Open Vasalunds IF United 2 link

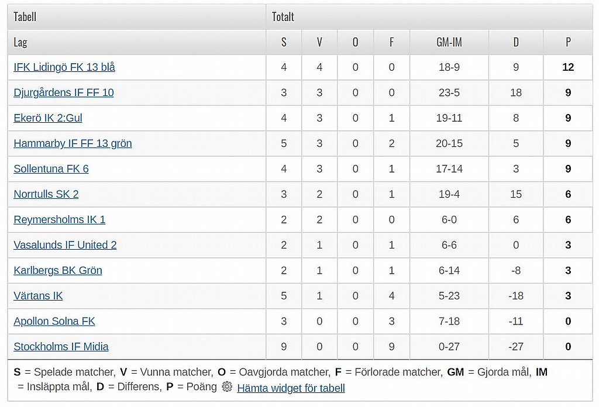[x=65, y=245]
